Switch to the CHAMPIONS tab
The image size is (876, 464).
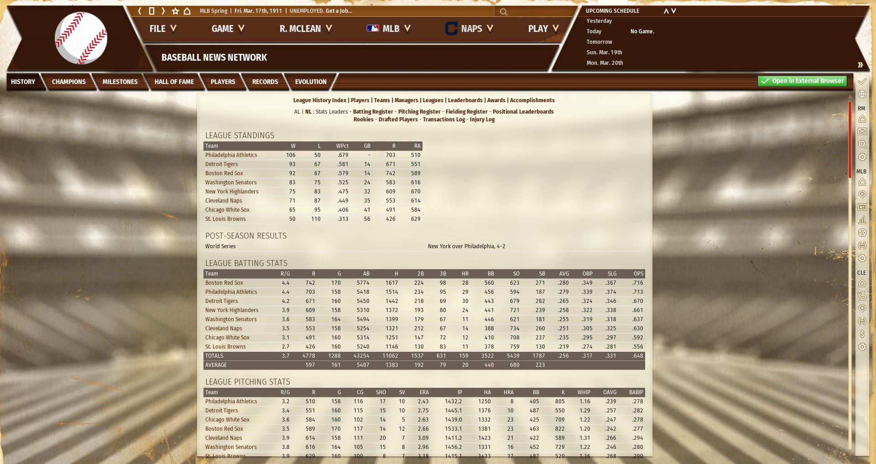(x=69, y=82)
